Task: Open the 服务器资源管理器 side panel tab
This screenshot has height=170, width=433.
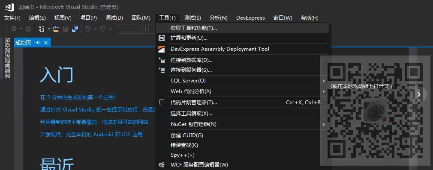Action: [x=7, y=58]
